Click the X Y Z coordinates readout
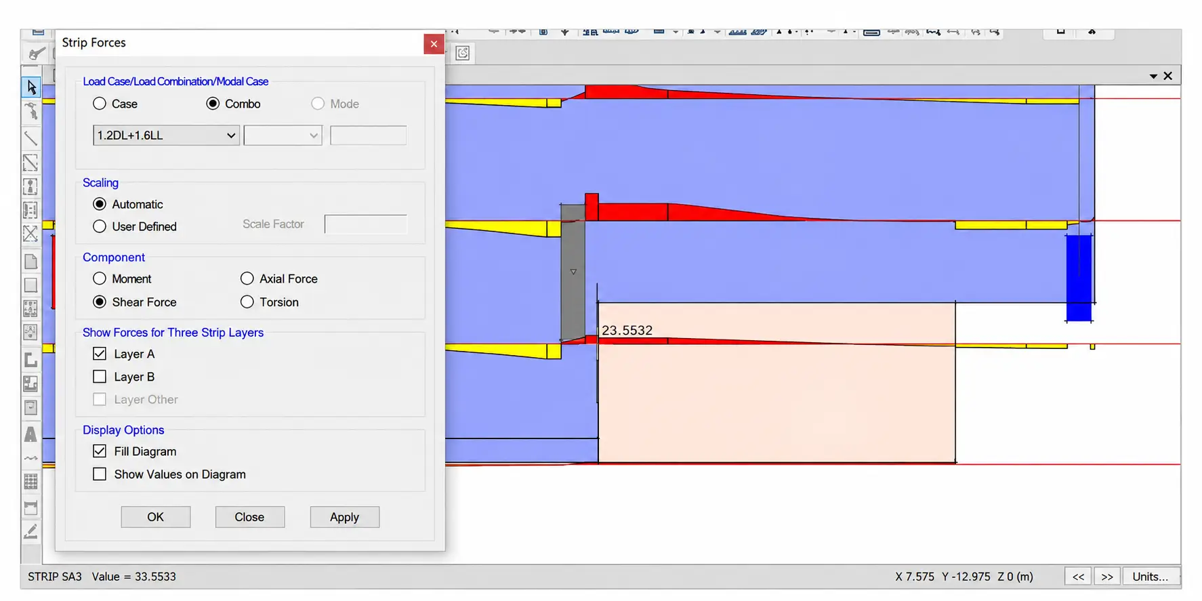 [964, 577]
